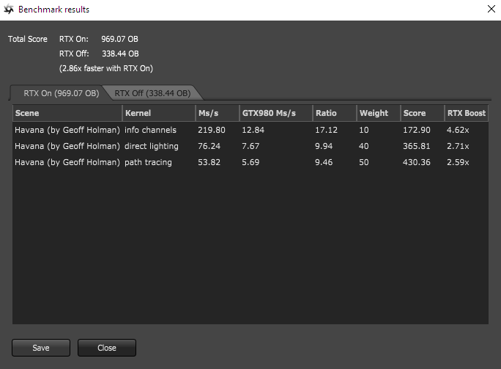Image resolution: width=501 pixels, height=369 pixels.
Task: Click the 430.36 score cell
Action: [416, 162]
